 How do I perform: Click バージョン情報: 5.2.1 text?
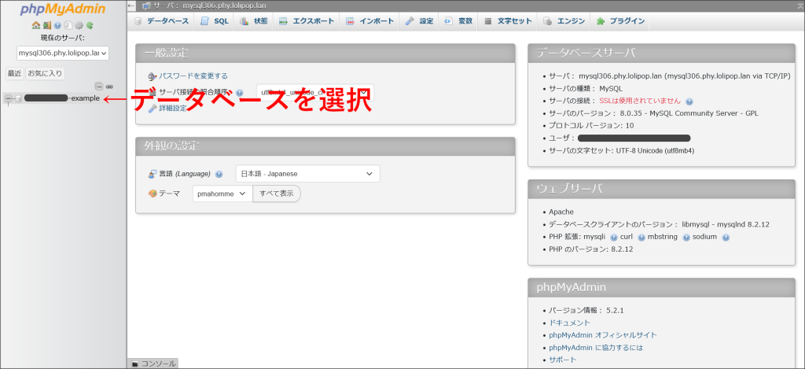[x=586, y=311]
